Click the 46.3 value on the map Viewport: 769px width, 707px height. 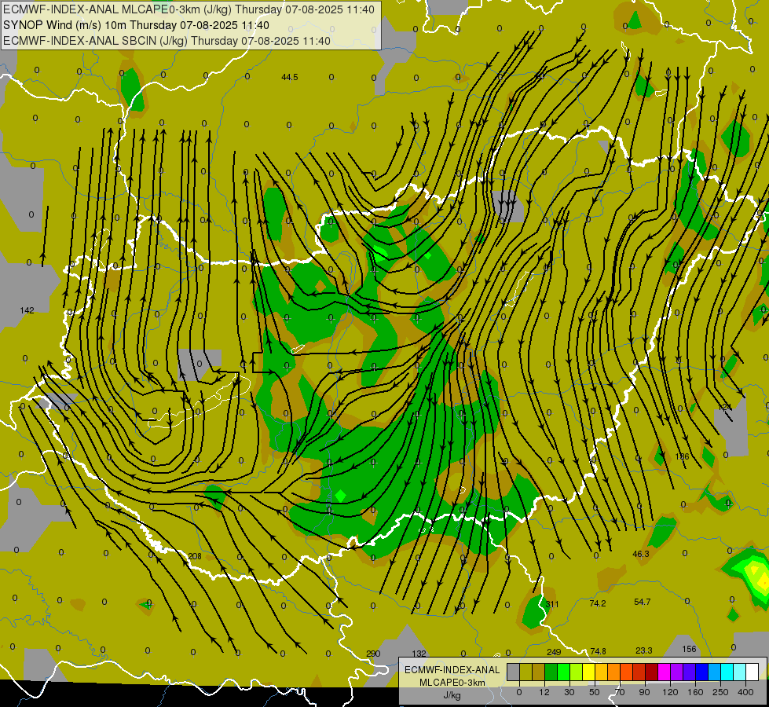640,554
